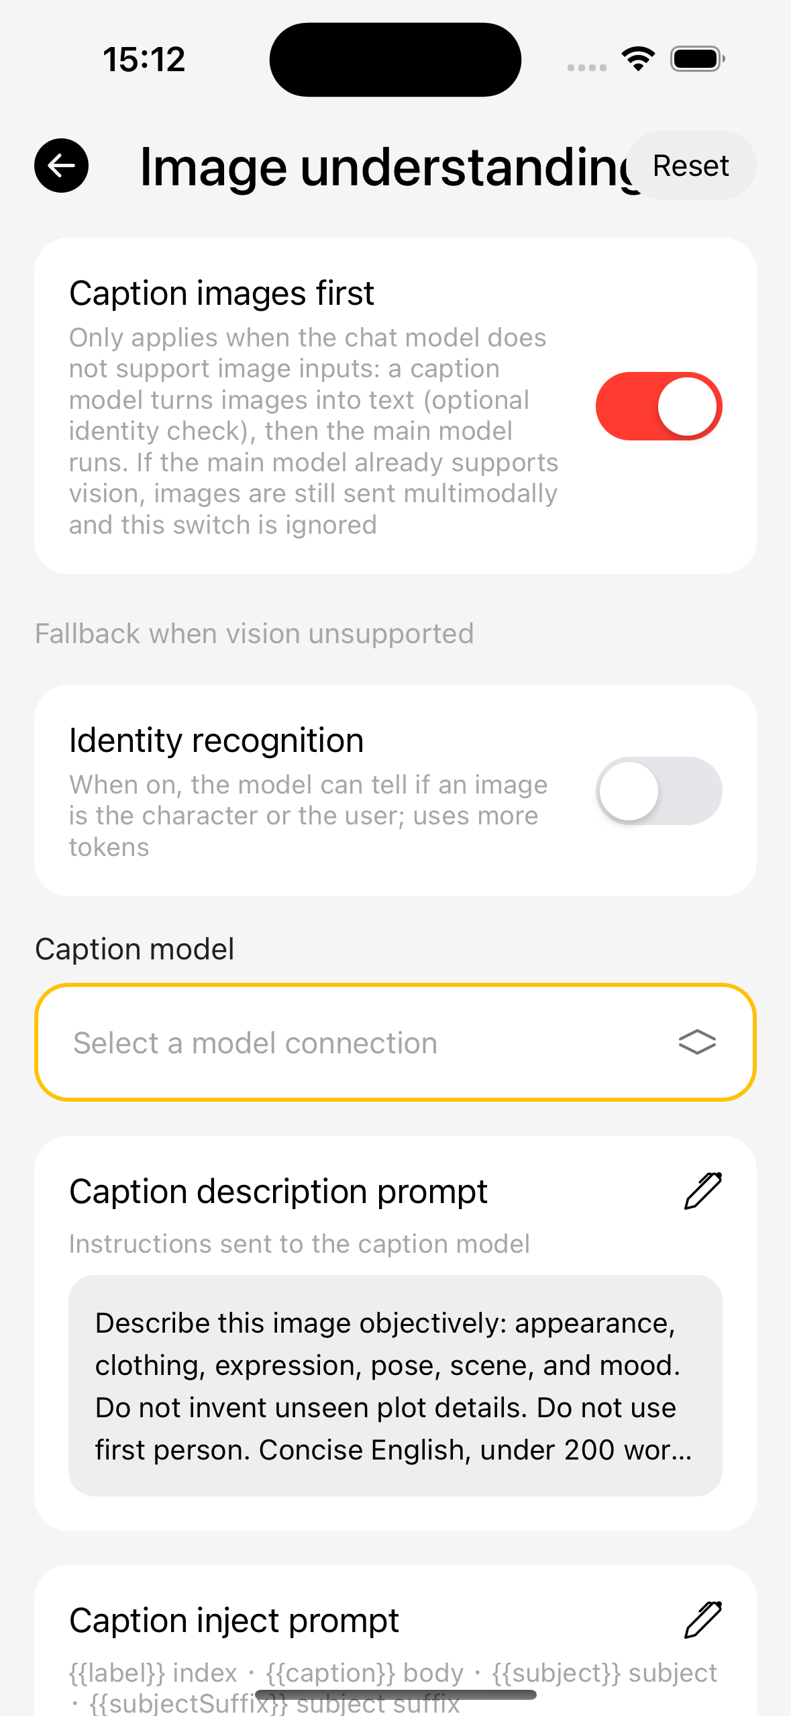Tap the Caption images first heading
Image resolution: width=791 pixels, height=1716 pixels.
click(221, 293)
